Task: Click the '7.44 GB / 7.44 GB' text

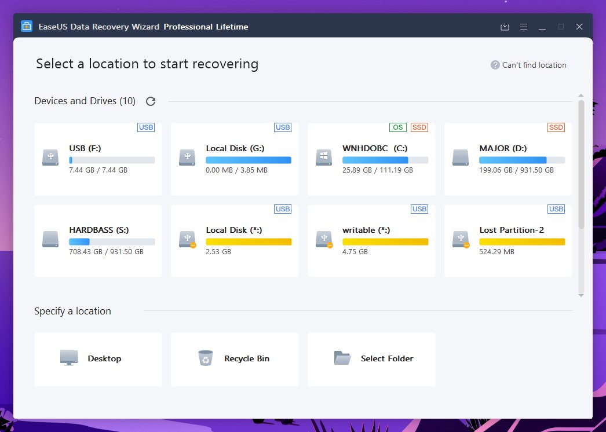Action: click(x=98, y=170)
